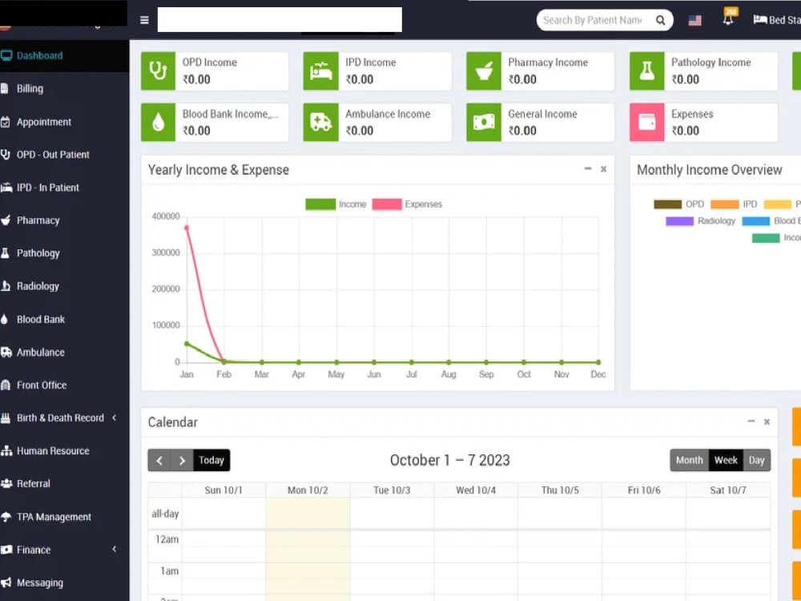
Task: Switch calendar to Day view
Action: click(757, 461)
